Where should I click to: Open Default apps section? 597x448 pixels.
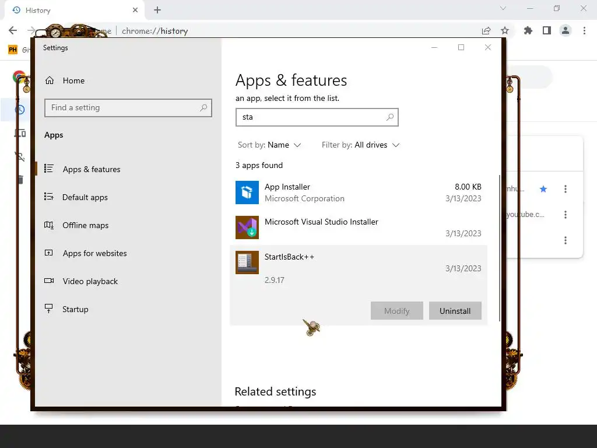point(85,197)
